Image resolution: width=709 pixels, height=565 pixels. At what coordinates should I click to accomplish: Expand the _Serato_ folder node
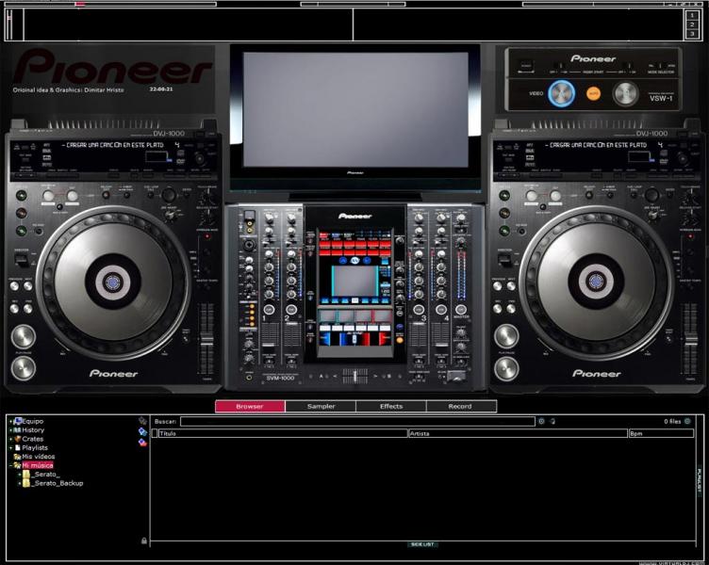pos(20,475)
